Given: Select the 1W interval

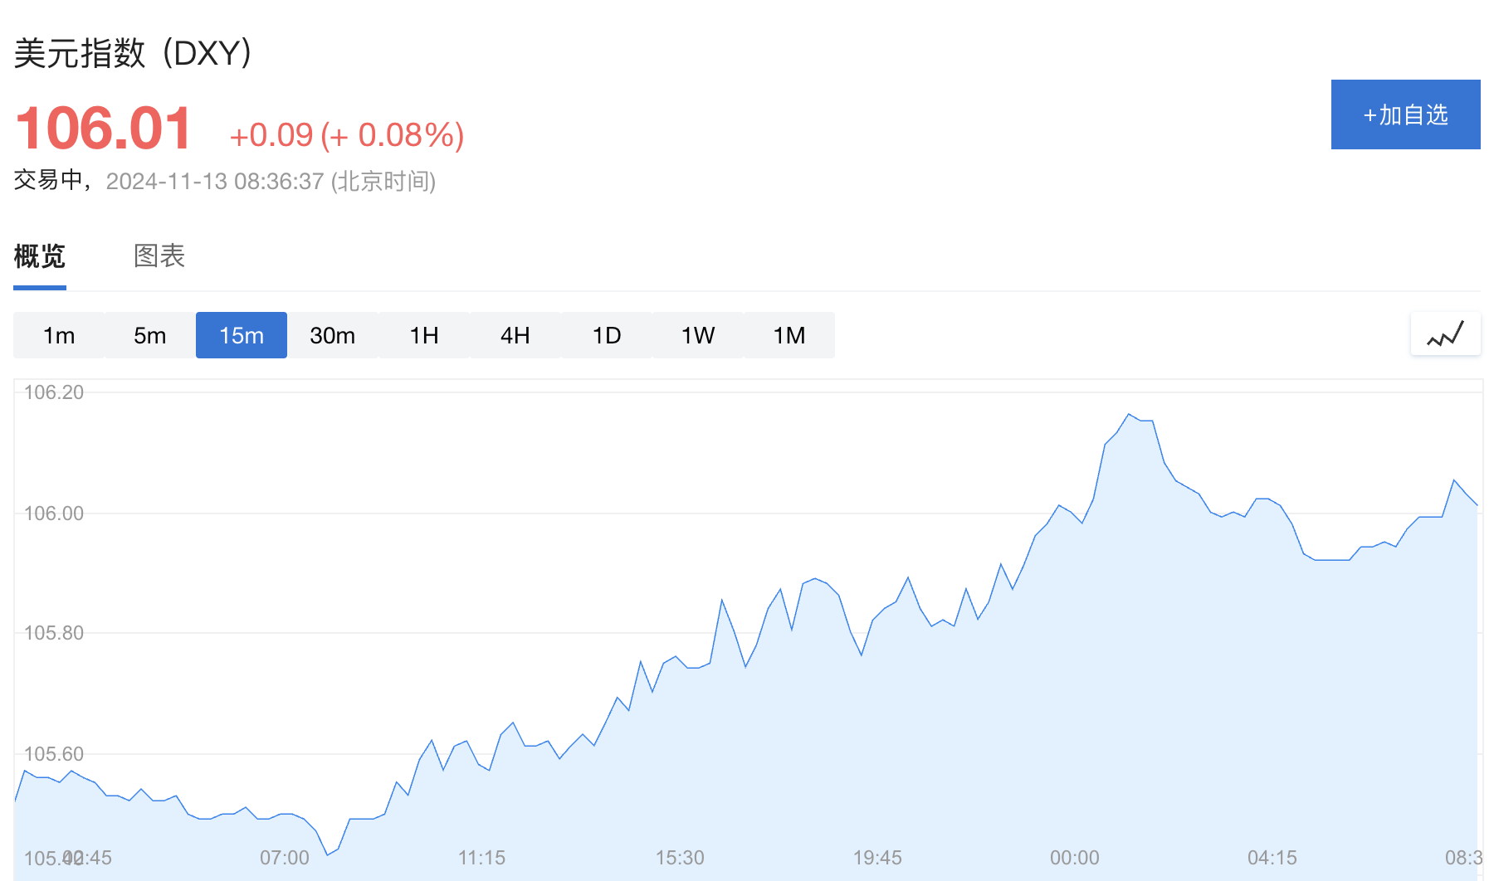Looking at the screenshot, I should (698, 335).
